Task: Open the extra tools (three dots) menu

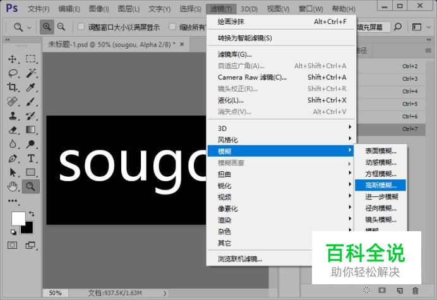Action: point(12,201)
